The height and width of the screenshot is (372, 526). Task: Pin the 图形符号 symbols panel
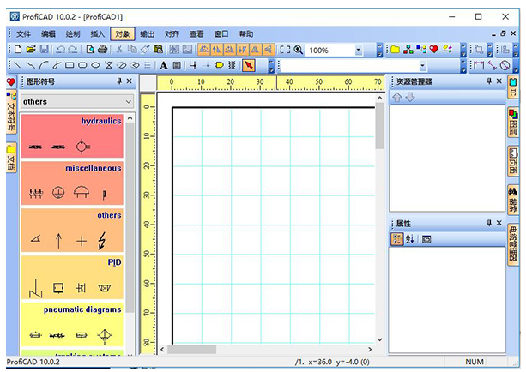[119, 81]
